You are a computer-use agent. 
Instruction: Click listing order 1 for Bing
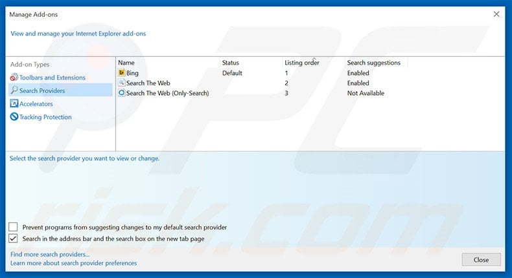click(286, 73)
